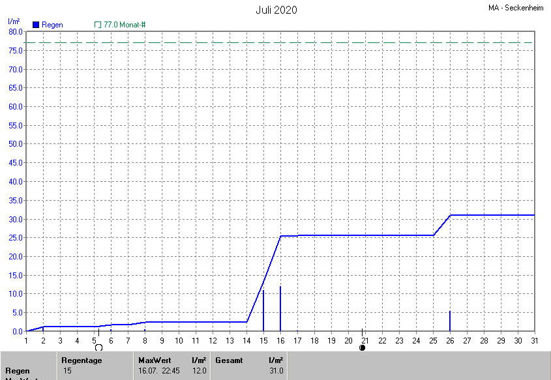Select the tallest rain bar at day 16
Image resolution: width=551 pixels, height=380 pixels.
(280, 309)
